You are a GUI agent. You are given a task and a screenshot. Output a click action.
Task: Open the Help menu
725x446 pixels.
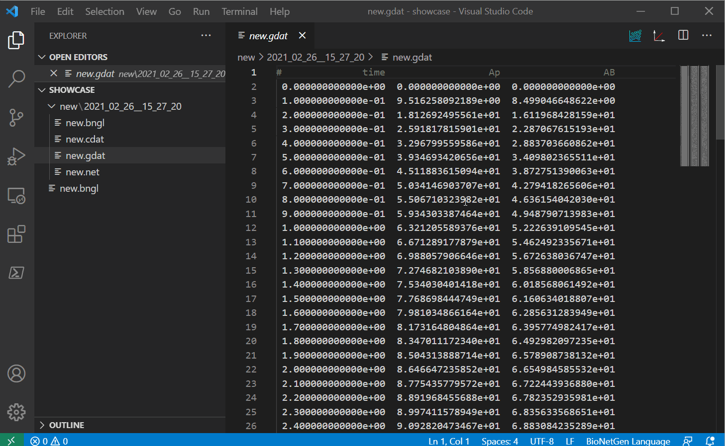(280, 11)
